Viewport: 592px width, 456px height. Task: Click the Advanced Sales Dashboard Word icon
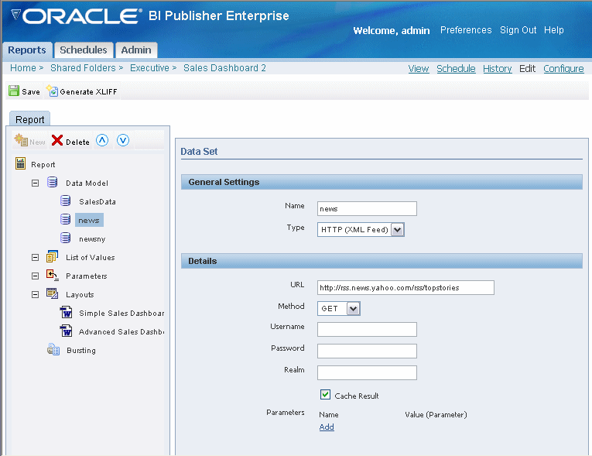[x=66, y=331]
